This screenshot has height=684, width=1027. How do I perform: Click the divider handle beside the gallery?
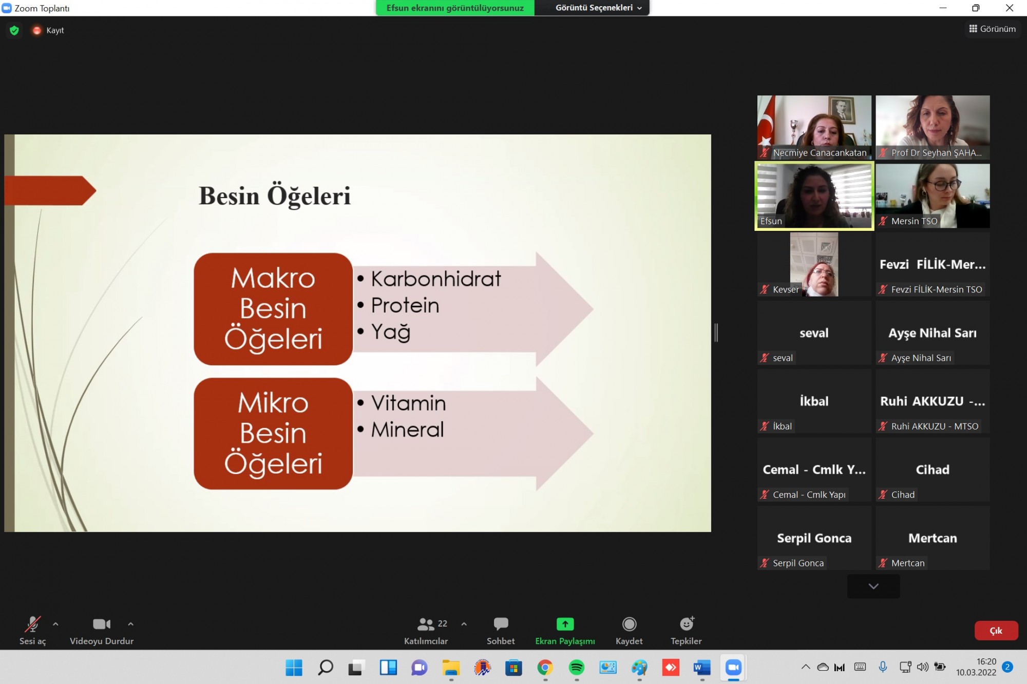(x=716, y=333)
